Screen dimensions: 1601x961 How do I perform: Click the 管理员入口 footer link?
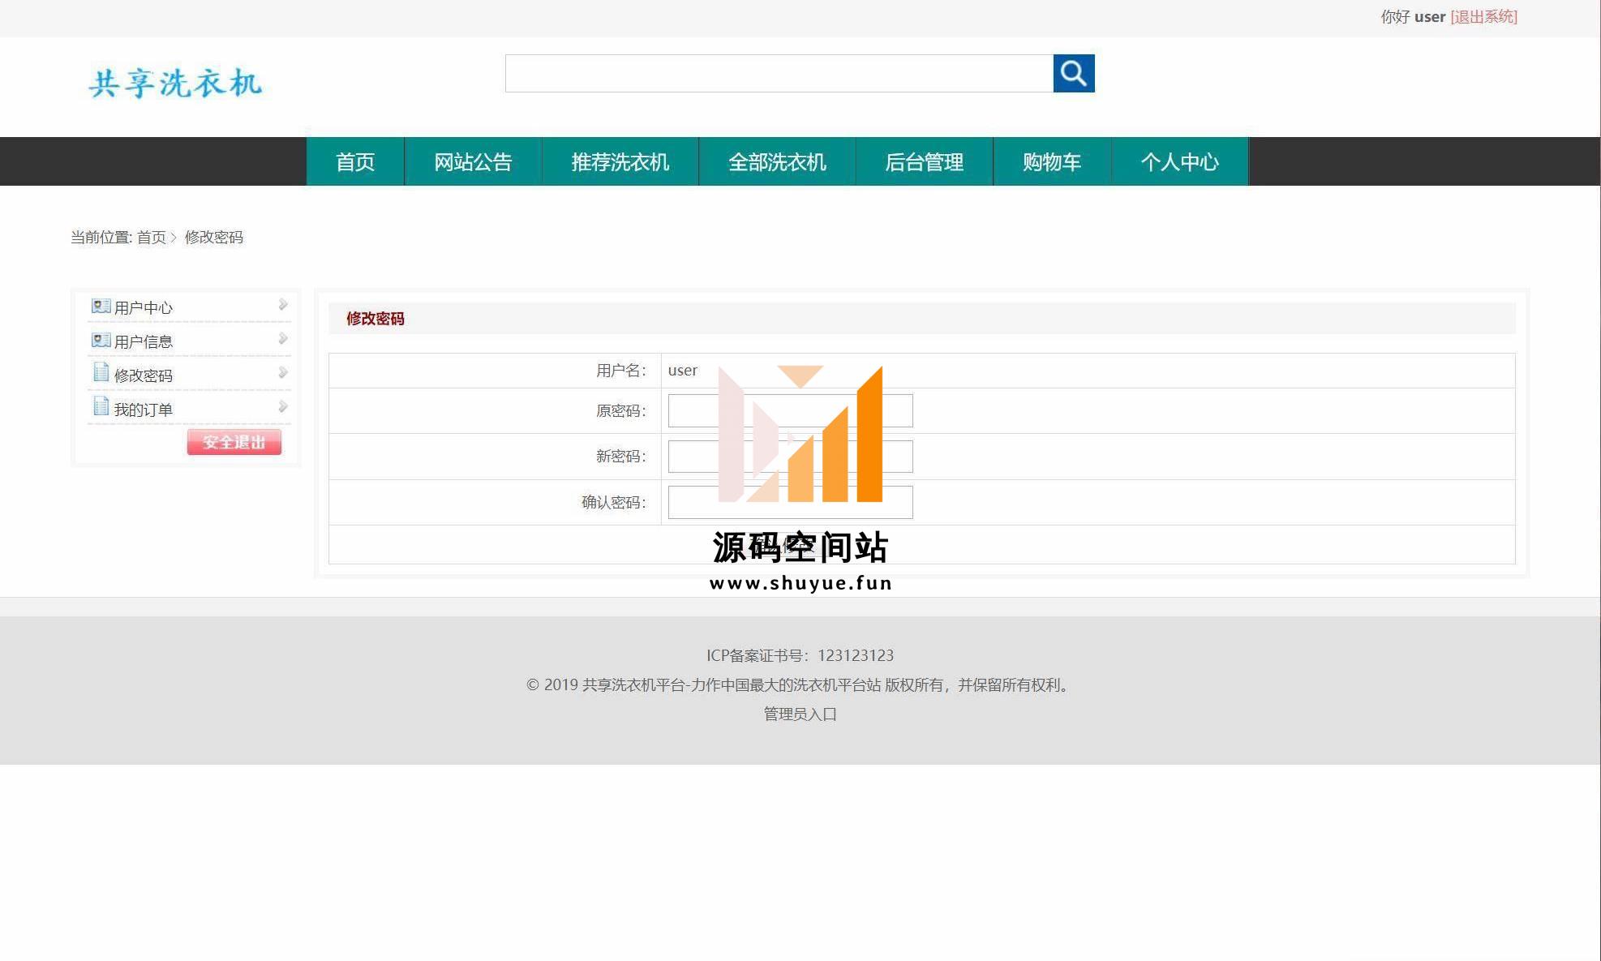click(800, 714)
